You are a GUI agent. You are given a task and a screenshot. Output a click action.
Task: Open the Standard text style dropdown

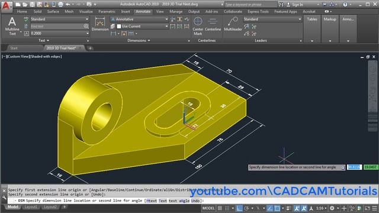pyautogui.click(x=59, y=19)
